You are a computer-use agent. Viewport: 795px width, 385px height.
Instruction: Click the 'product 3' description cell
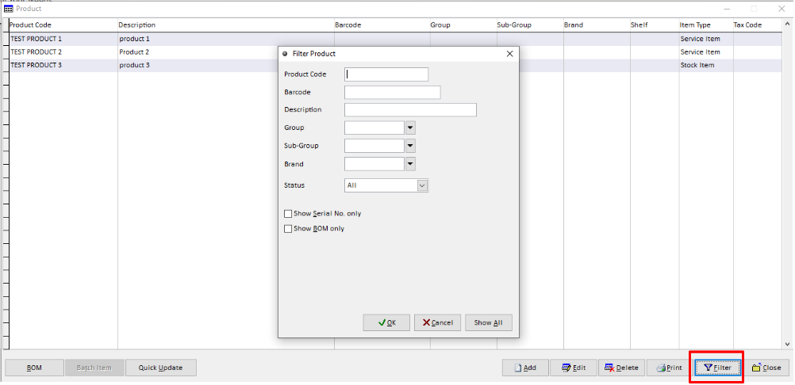click(134, 65)
